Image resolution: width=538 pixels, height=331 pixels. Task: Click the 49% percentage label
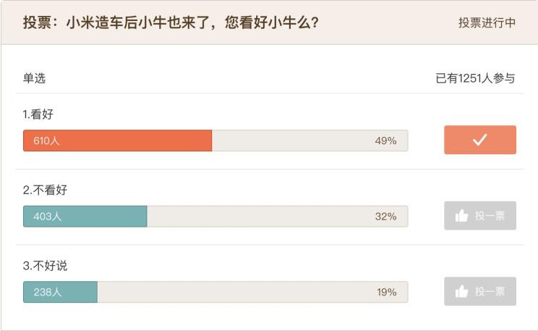[385, 141]
